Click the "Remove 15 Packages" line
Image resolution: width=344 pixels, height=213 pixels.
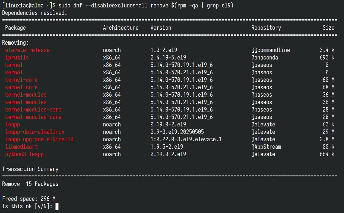(x=30, y=184)
